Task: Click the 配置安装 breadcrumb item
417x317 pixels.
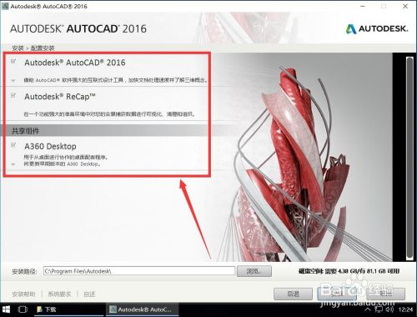Action: pyautogui.click(x=43, y=48)
